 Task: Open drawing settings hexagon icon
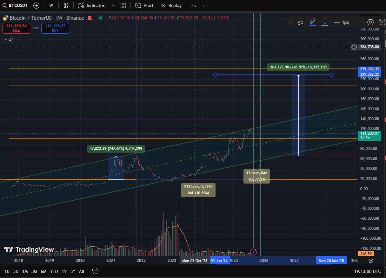(370, 22)
